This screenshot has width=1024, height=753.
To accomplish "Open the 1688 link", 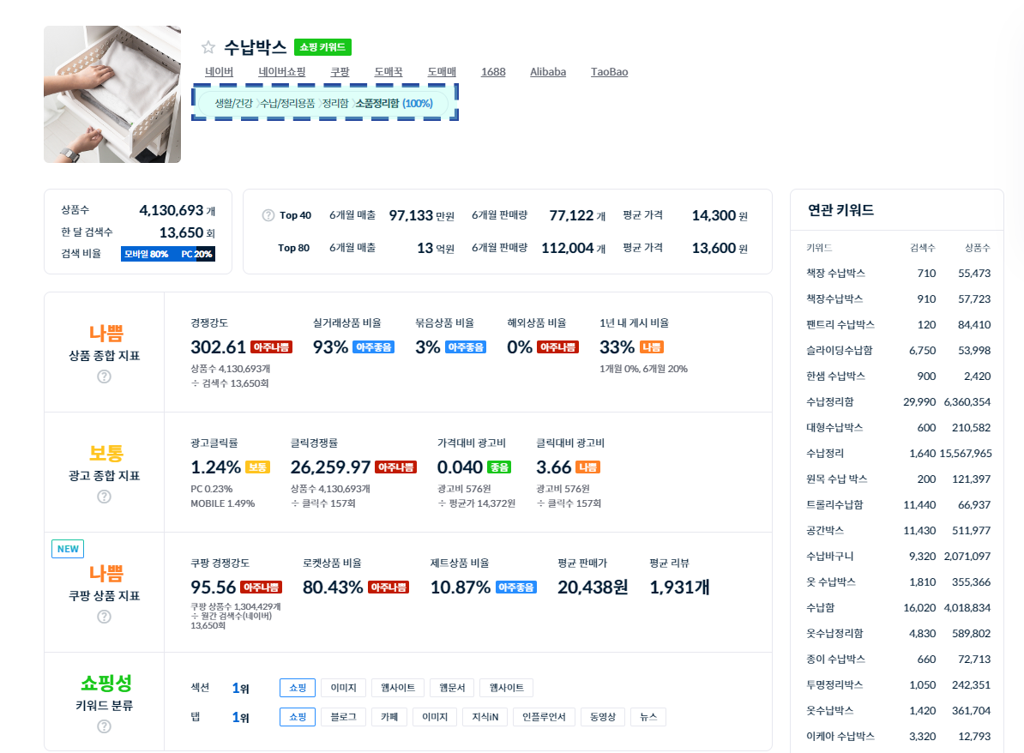I will point(493,72).
